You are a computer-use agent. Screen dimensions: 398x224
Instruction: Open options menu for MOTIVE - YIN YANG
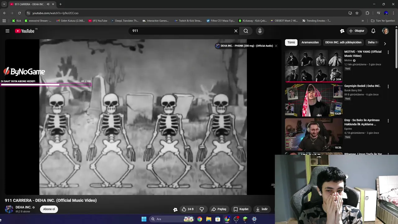point(388,52)
